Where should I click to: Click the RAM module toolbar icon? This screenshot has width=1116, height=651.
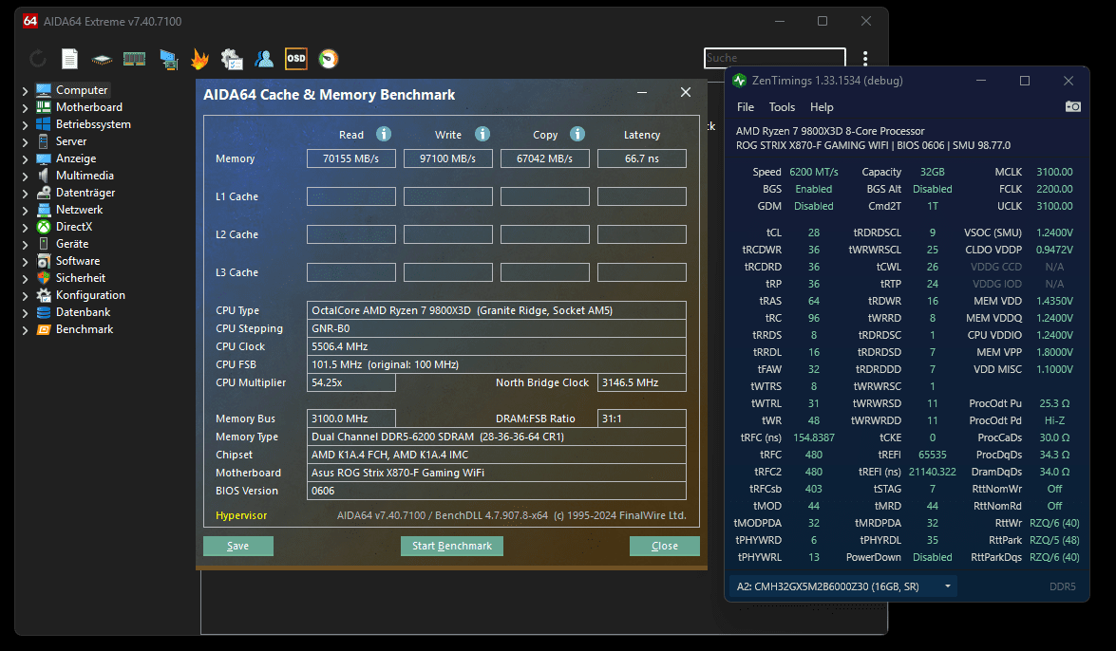[x=135, y=59]
